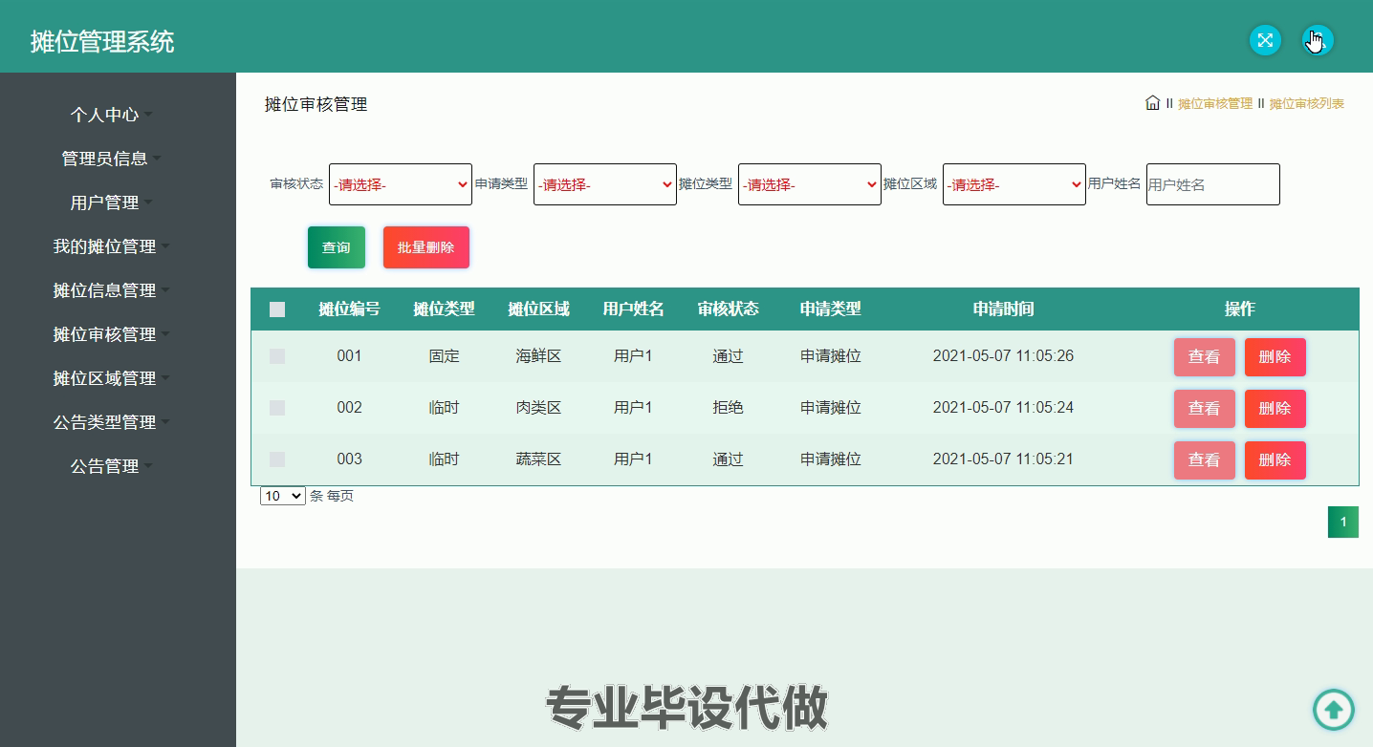The width and height of the screenshot is (1373, 747).
Task: Select the 海鲜区 cell
Action: click(538, 356)
